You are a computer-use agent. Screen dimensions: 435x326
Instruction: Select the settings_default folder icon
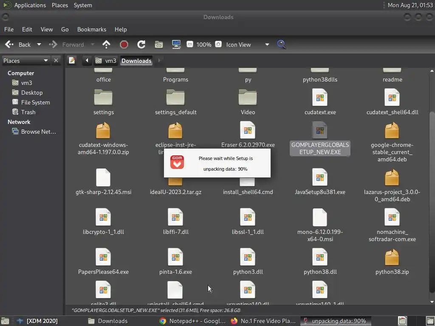pyautogui.click(x=175, y=97)
